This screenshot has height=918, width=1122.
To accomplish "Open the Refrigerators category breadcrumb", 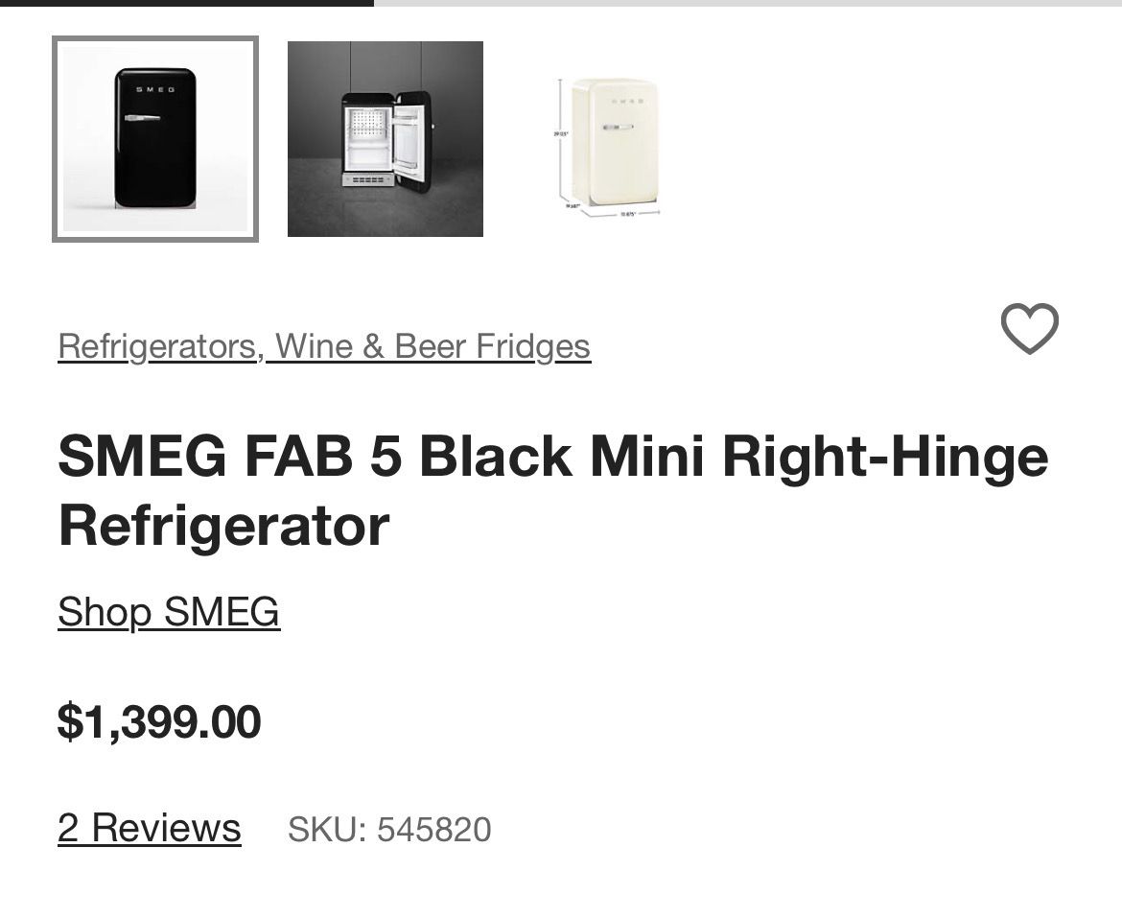I will pyautogui.click(x=159, y=346).
